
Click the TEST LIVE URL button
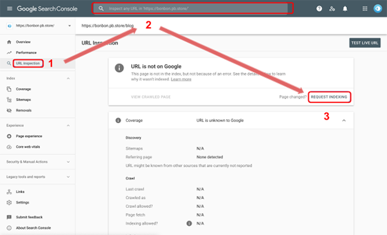coord(365,43)
